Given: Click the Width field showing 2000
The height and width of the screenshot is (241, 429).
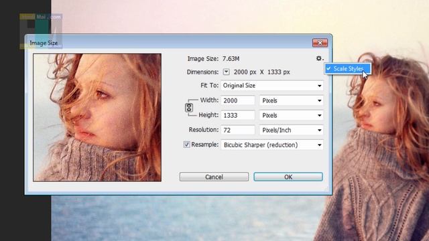Looking at the screenshot, I should point(238,100).
